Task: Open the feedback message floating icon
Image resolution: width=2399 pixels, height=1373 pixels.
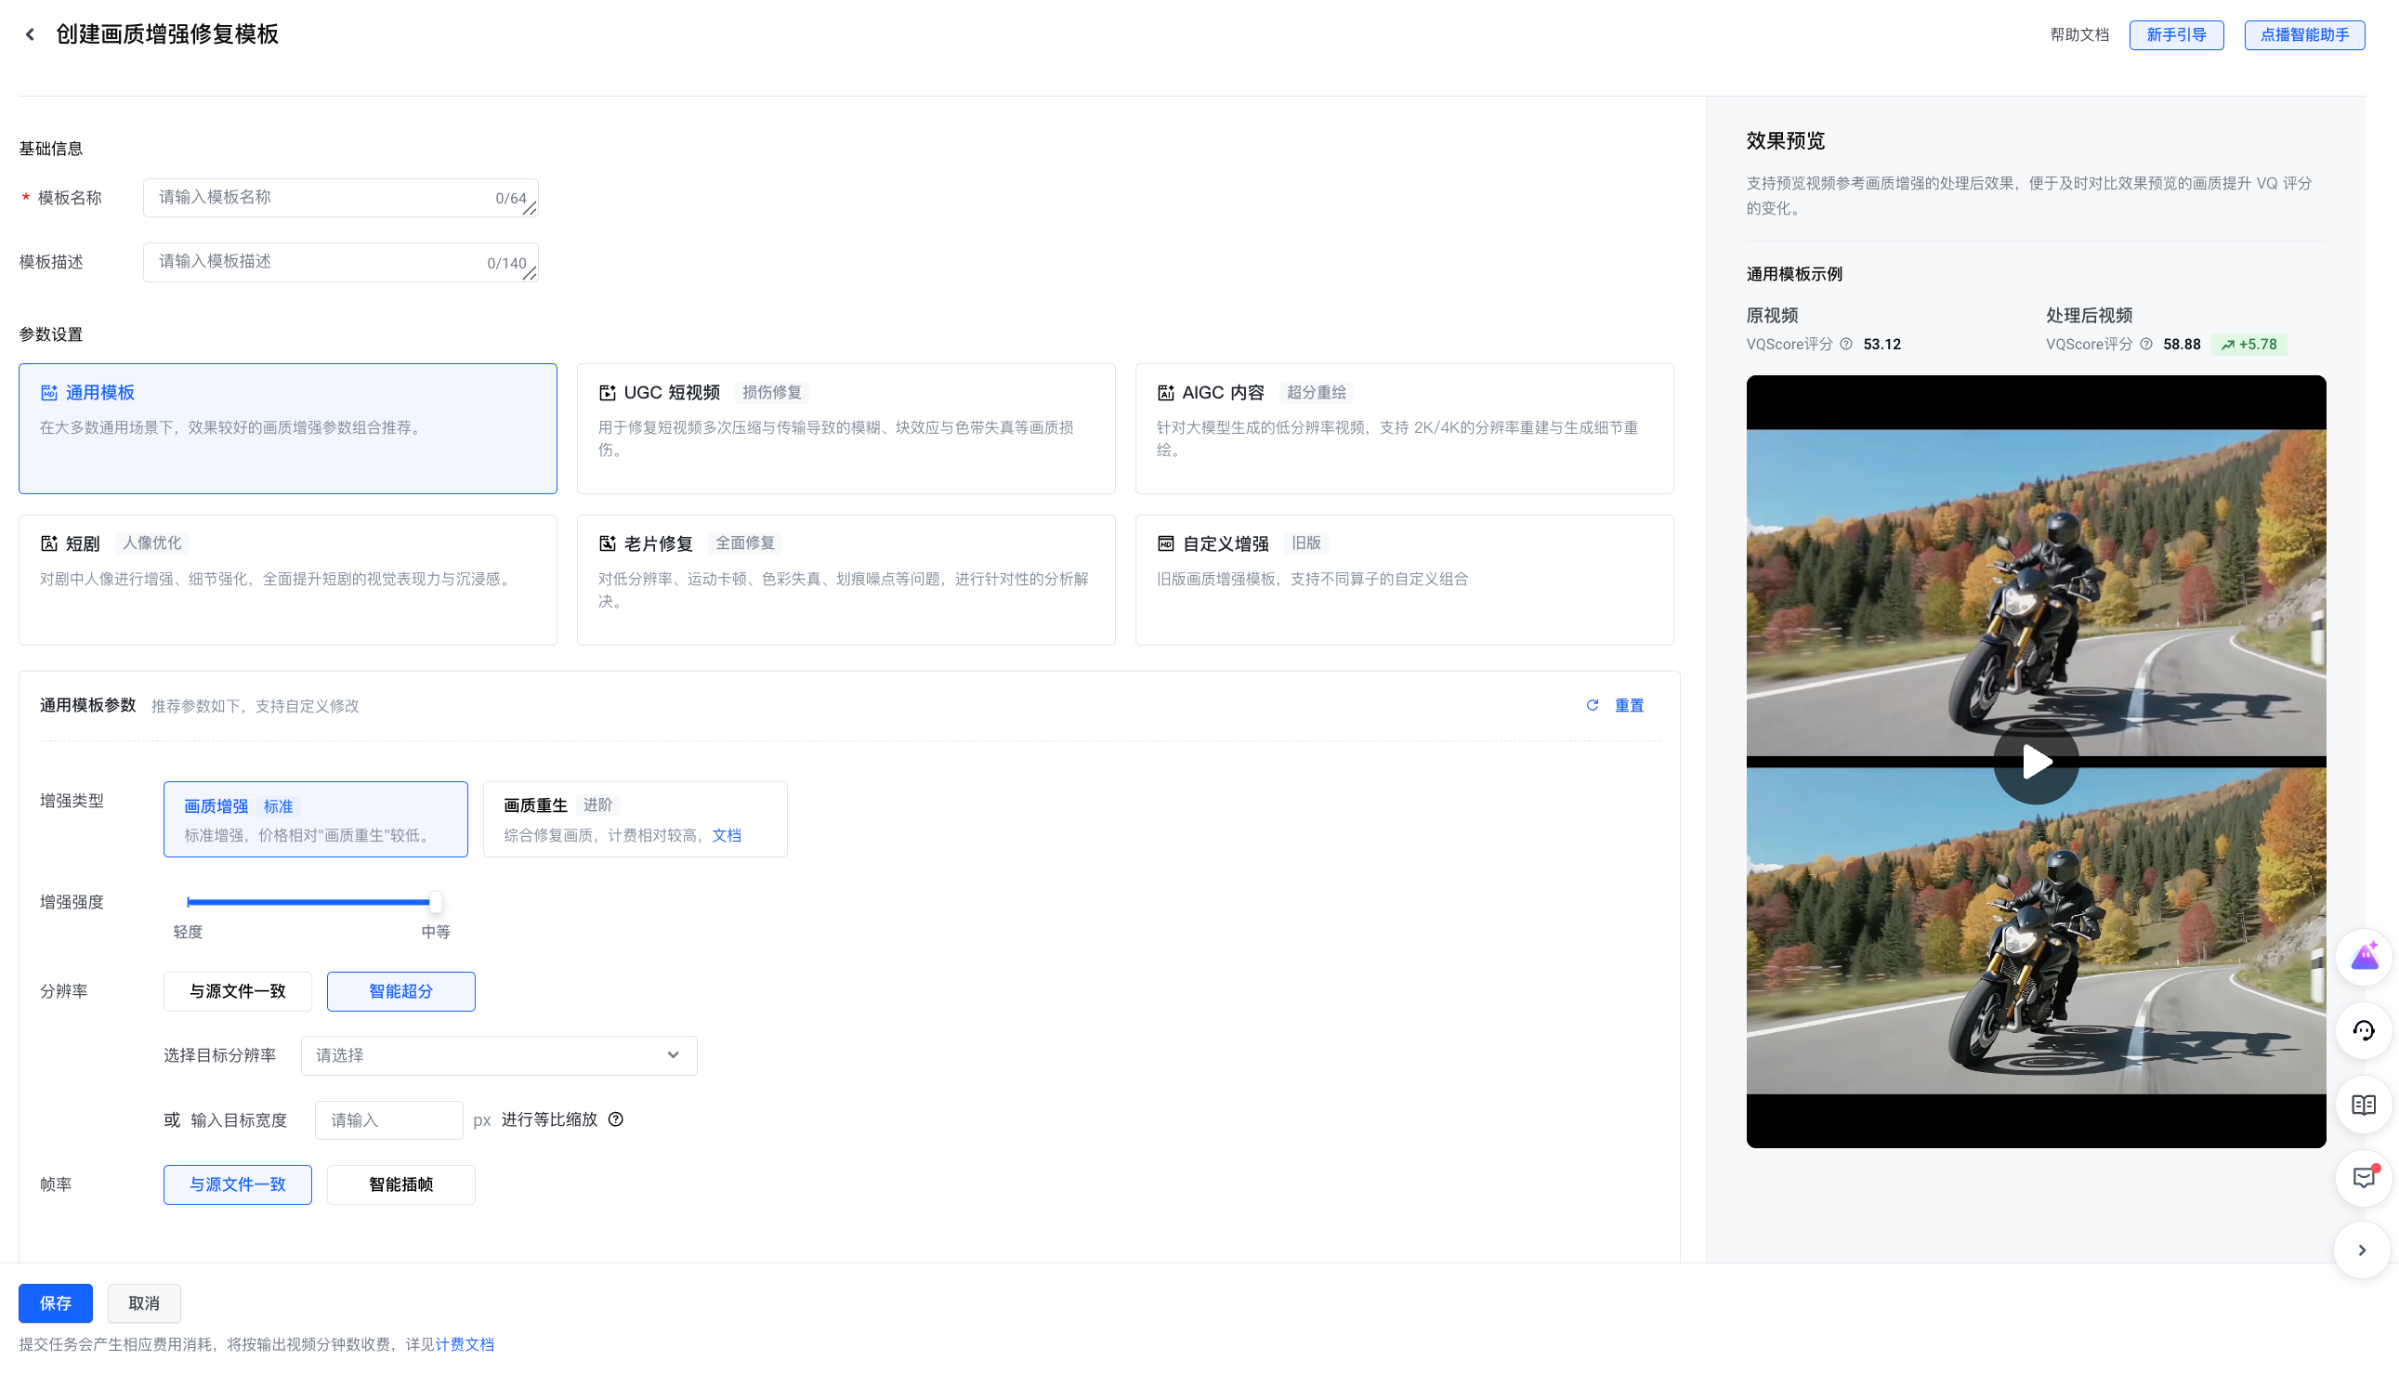Action: click(2363, 1178)
